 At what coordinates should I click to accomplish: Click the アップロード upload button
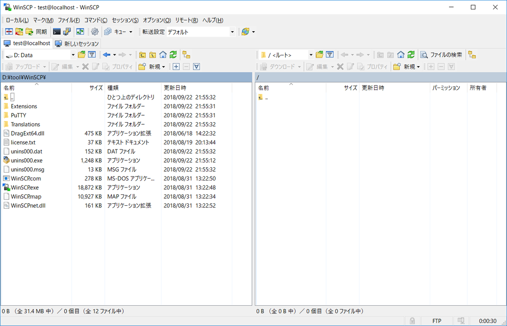tap(23, 67)
